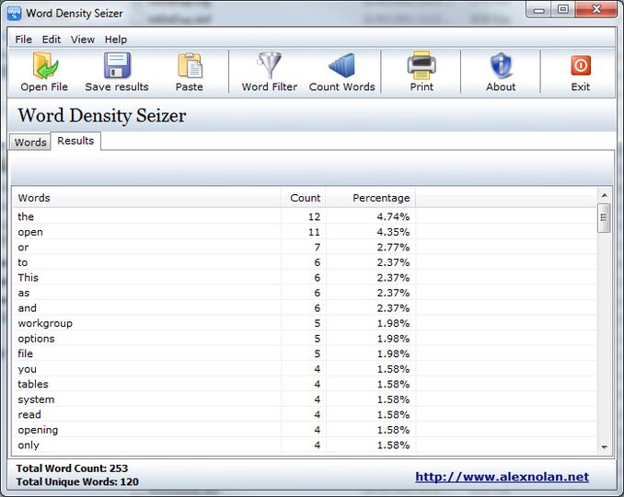Switch to the Words tab
624x497 pixels.
(x=30, y=142)
